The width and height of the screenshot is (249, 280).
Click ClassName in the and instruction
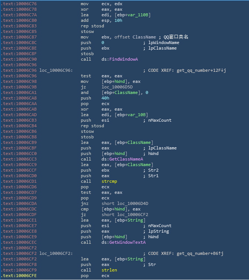pyautogui.click(x=126, y=92)
